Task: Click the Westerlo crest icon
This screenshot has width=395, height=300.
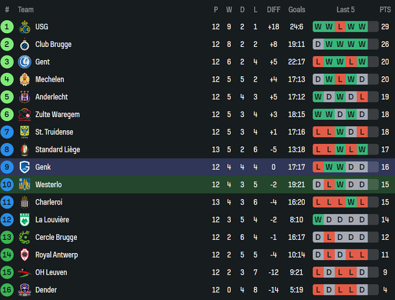Action: [24, 184]
